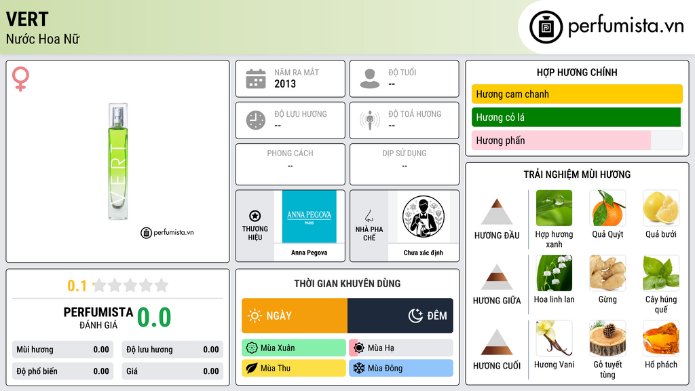
Task: Click the snowflake icon next to Mùa Đông
Action: point(359,368)
